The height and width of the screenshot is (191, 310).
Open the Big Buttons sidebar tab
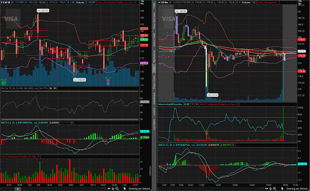click(x=154, y=56)
